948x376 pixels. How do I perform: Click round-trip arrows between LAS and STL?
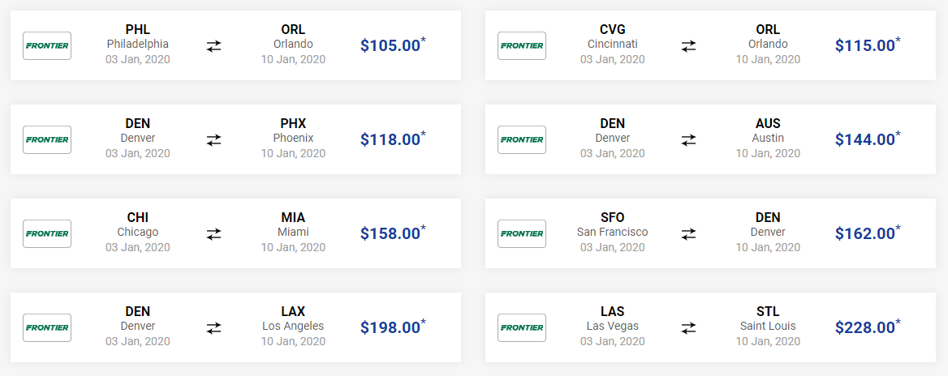point(688,328)
